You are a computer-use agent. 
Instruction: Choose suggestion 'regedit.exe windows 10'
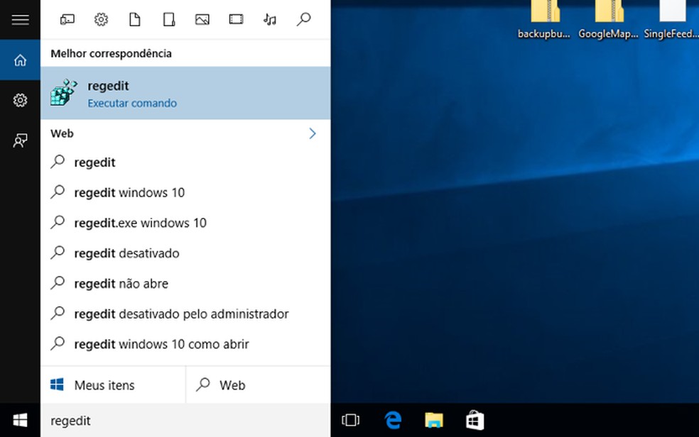tap(185, 223)
